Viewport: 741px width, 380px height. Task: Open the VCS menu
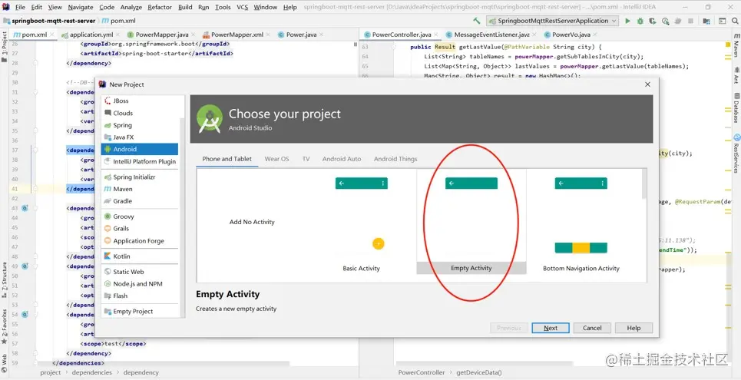(242, 7)
